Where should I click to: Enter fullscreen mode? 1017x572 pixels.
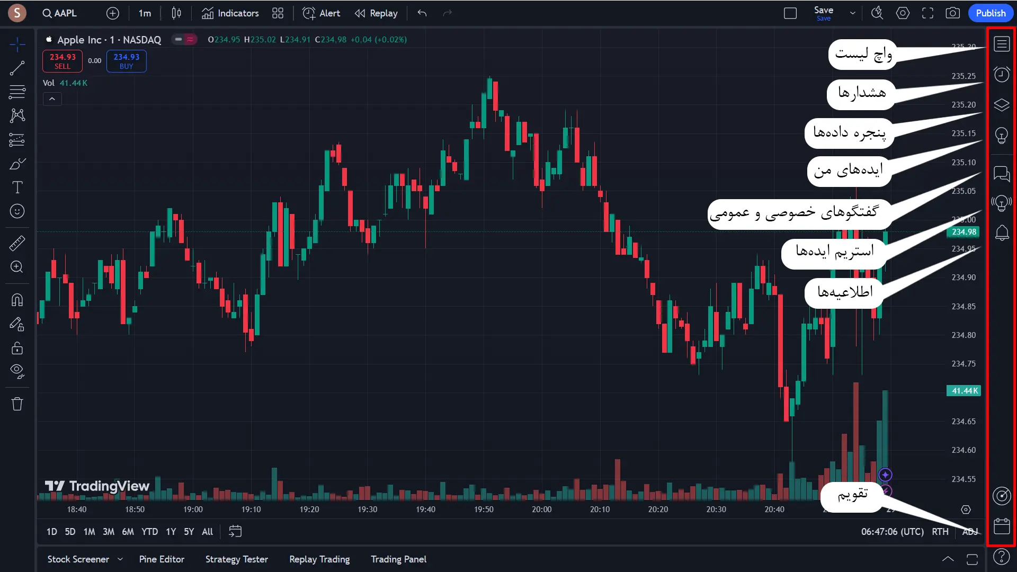tap(927, 13)
